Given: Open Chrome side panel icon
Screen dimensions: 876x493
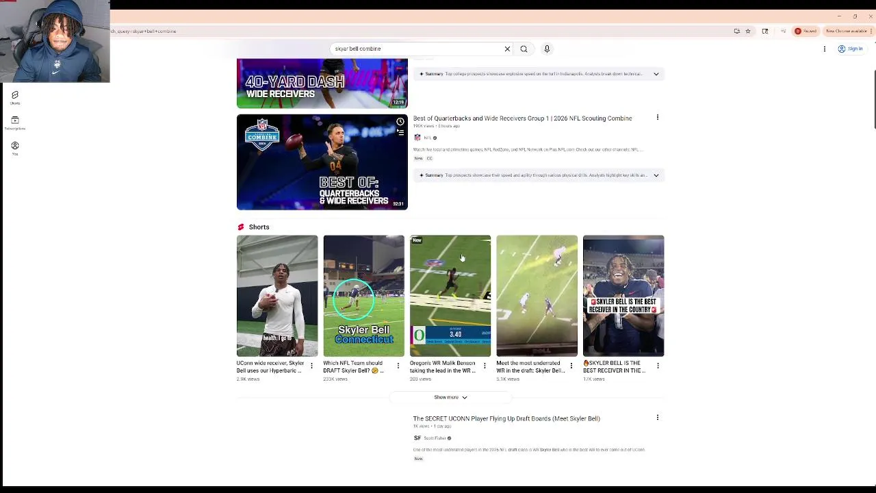Looking at the screenshot, I should click(x=765, y=31).
